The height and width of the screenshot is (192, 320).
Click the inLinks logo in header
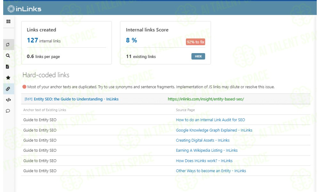coord(24,9)
